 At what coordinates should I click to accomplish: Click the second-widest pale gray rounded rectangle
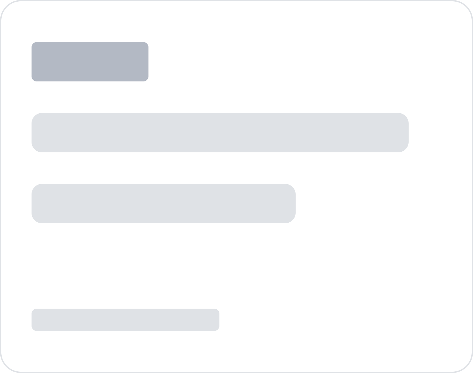(164, 204)
